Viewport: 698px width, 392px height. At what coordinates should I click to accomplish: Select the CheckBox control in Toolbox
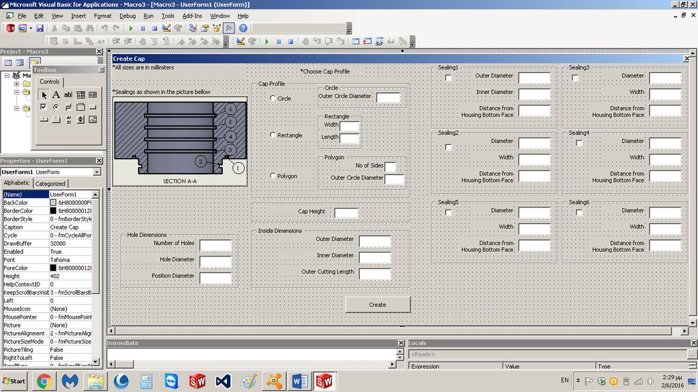click(x=44, y=107)
